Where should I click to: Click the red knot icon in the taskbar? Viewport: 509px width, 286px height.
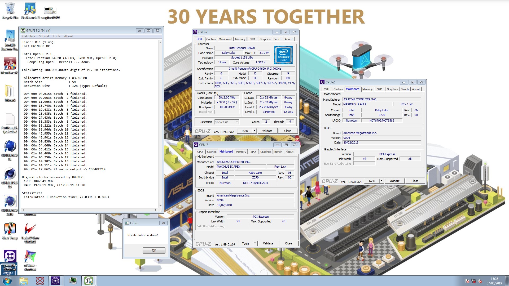coord(40,281)
